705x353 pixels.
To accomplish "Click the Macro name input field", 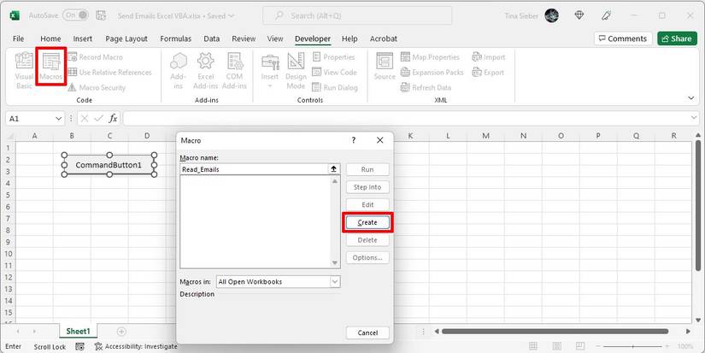I will (x=254, y=169).
